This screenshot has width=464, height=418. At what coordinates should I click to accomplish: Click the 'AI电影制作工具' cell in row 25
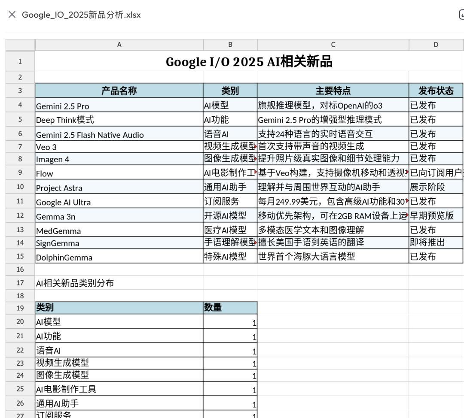click(x=119, y=389)
